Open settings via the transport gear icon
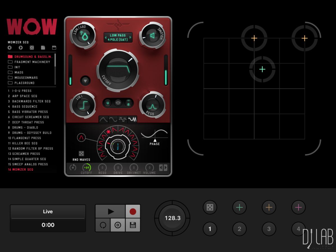This screenshot has width=336, height=252. pos(118,225)
